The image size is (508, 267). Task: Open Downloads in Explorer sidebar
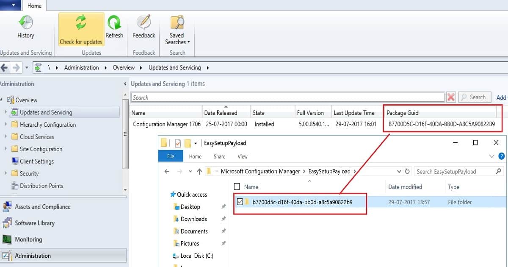pyautogui.click(x=190, y=219)
